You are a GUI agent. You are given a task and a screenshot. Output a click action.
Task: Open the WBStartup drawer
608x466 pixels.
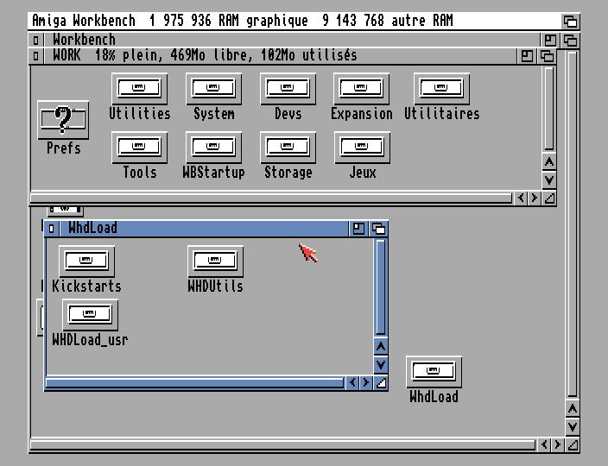(213, 148)
